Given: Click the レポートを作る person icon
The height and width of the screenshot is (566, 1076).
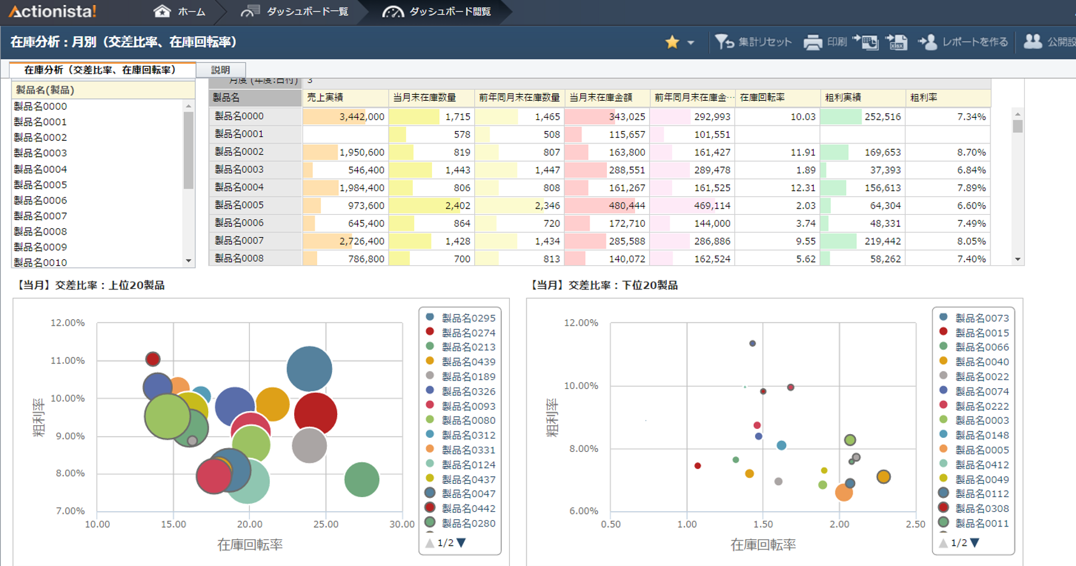Looking at the screenshot, I should coord(927,42).
